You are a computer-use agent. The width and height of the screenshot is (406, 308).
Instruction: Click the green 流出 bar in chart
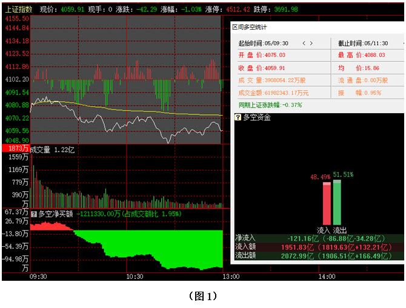[337, 202]
